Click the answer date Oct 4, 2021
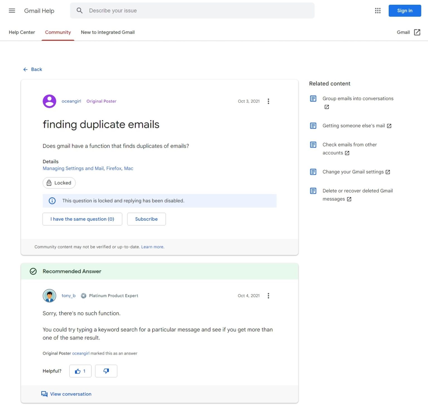This screenshot has width=428, height=412. coord(249,296)
